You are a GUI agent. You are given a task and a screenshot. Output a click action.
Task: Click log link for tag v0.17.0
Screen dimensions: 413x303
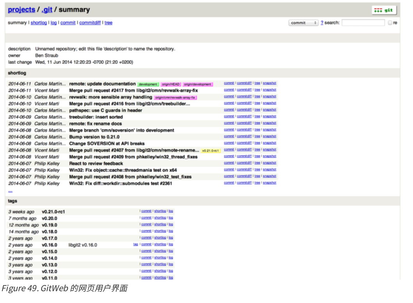point(171,238)
